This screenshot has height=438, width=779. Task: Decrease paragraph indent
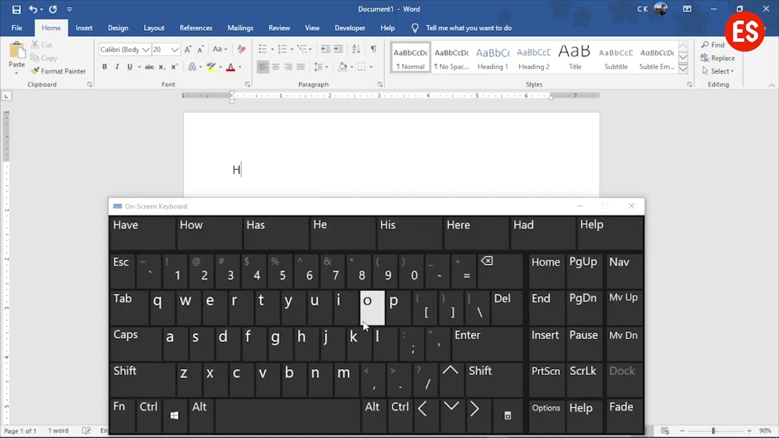[326, 49]
